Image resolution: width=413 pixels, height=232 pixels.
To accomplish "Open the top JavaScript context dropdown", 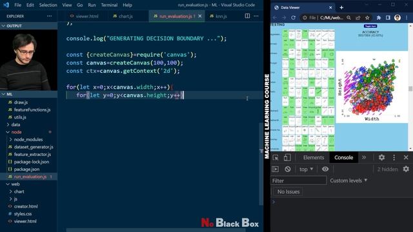I will [307, 169].
